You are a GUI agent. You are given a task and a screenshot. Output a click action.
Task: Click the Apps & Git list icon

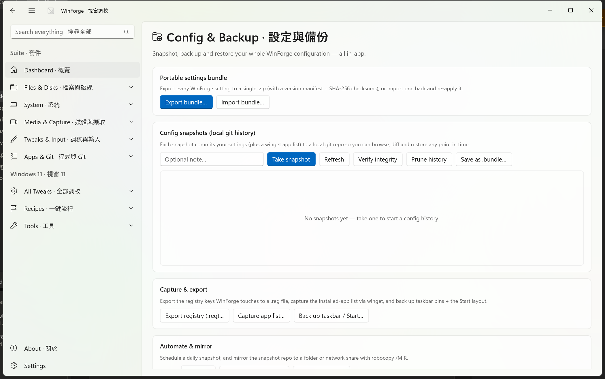[14, 157]
